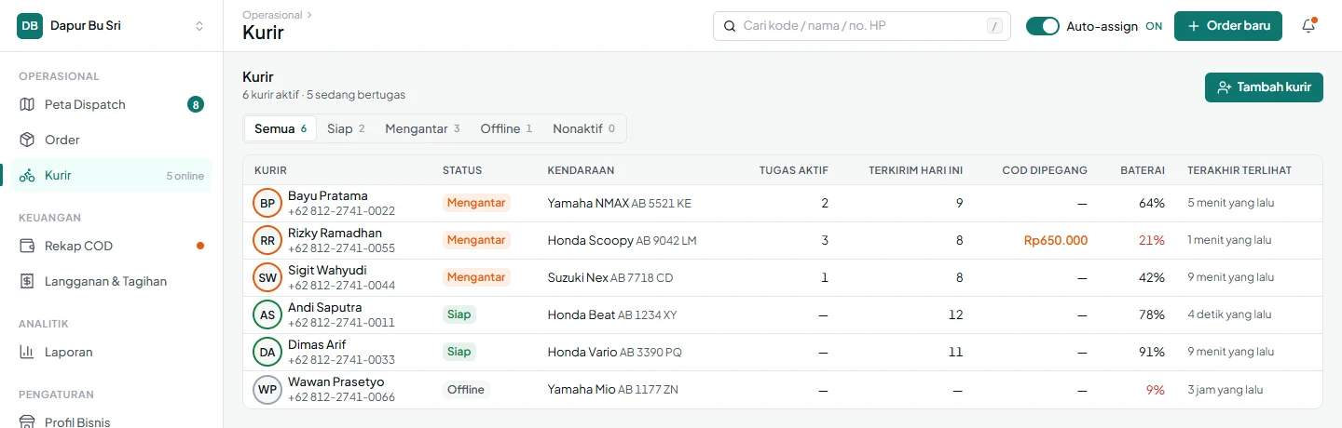Screen dimensions: 1342x428
Task: Click the '3 jam yang lalu' last seen
Action: click(1225, 389)
